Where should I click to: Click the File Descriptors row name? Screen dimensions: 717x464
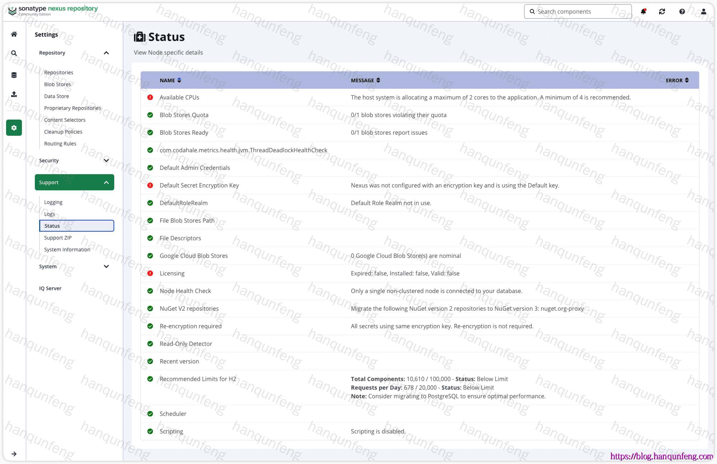[180, 238]
